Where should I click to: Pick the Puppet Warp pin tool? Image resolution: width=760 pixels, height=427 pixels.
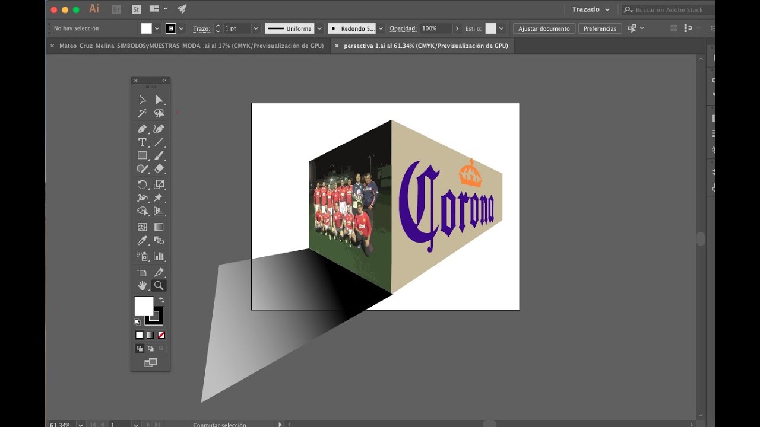pyautogui.click(x=159, y=198)
